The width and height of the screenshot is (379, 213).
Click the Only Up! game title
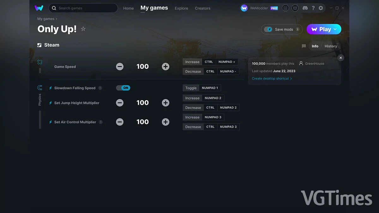57,29
